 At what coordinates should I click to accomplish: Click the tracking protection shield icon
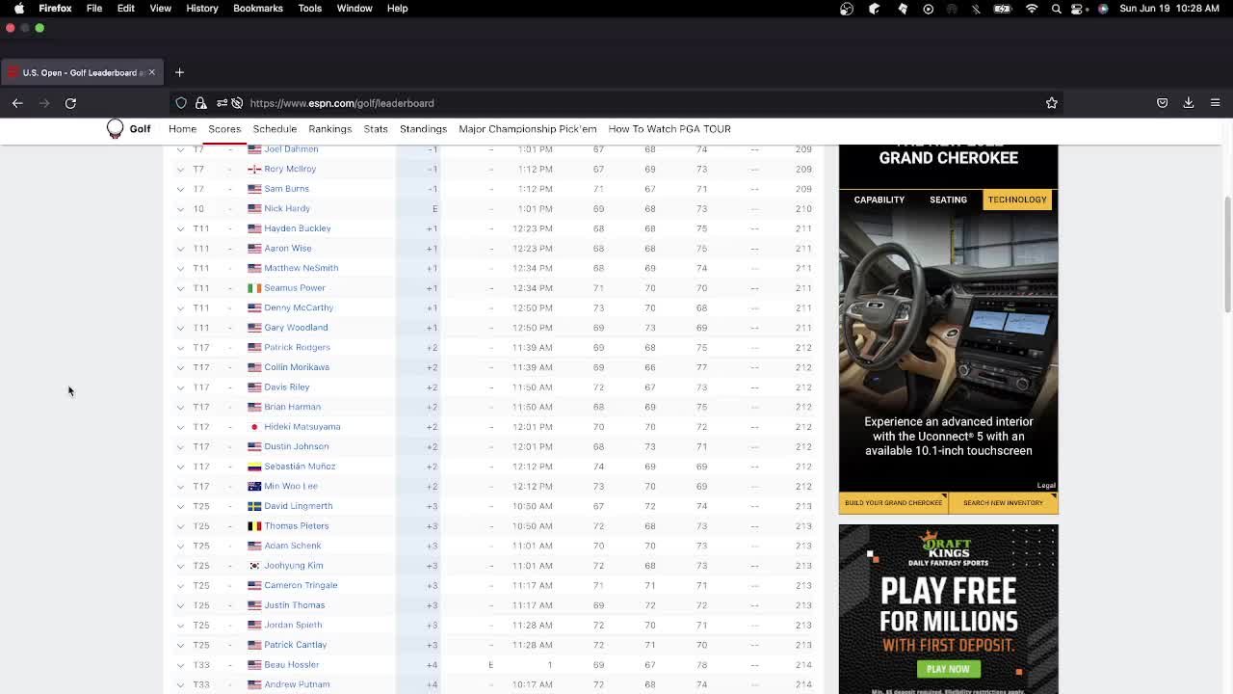181,103
